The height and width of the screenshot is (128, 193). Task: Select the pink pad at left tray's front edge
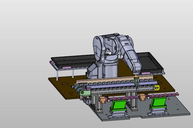pos(67,67)
